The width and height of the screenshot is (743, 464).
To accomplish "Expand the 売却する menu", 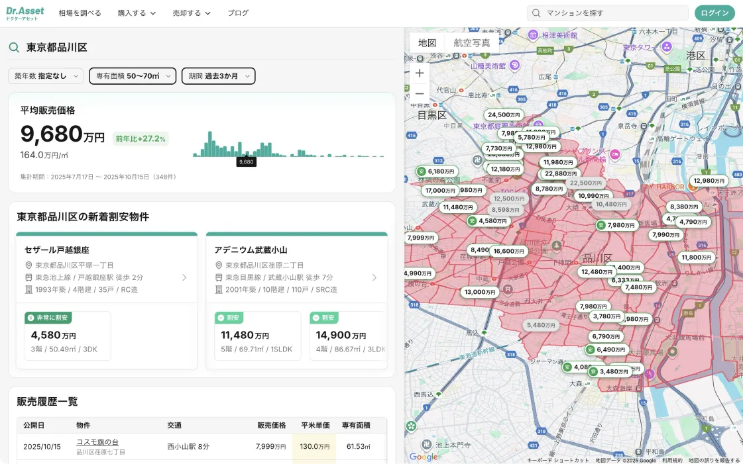I will (192, 13).
